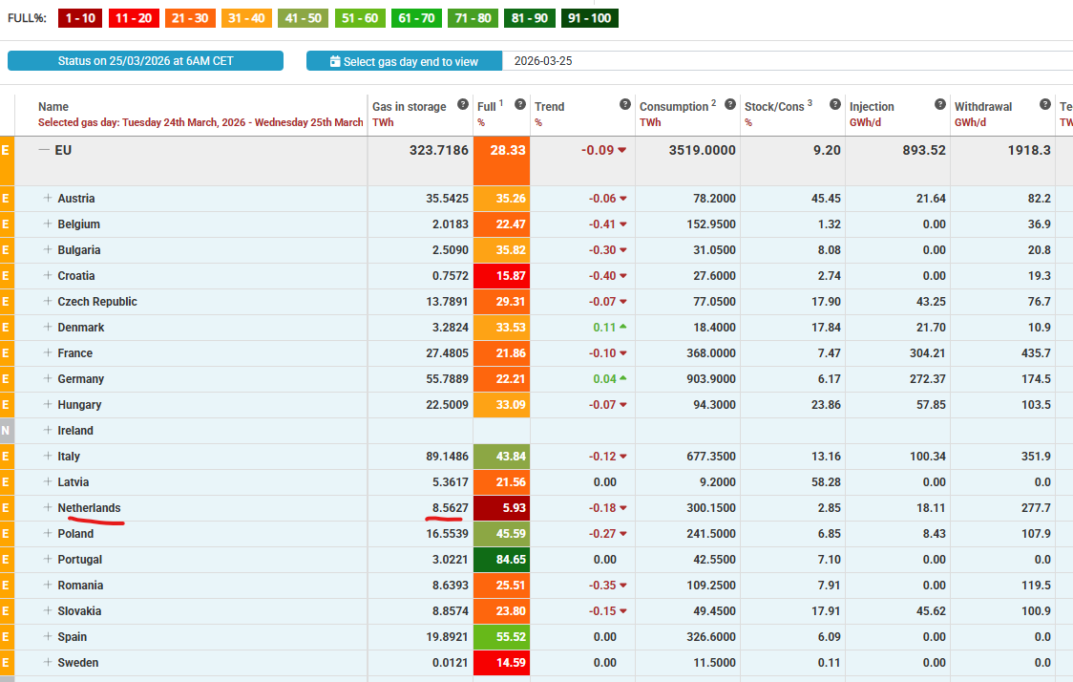Click help icon in Trend column header
This screenshot has width=1073, height=682.
click(625, 104)
